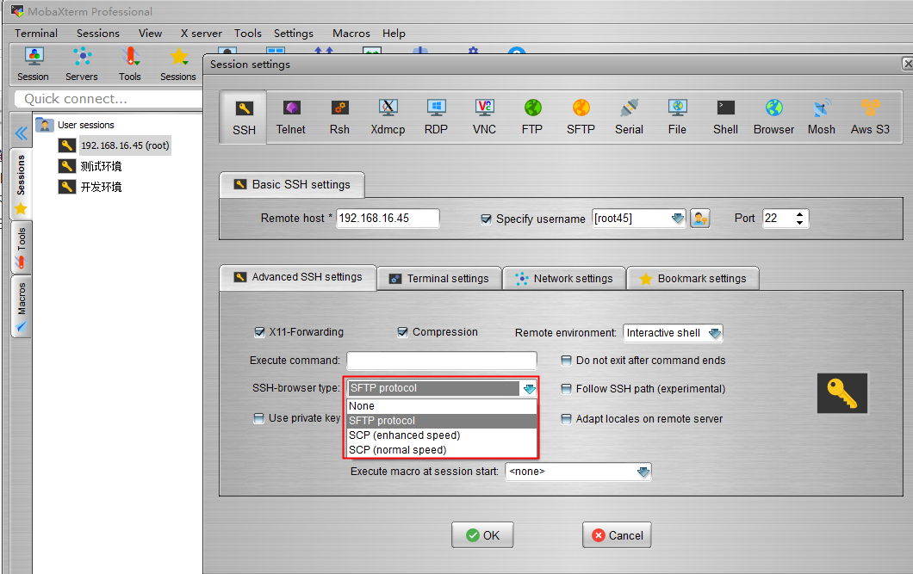Open the RDP session type

point(436,116)
